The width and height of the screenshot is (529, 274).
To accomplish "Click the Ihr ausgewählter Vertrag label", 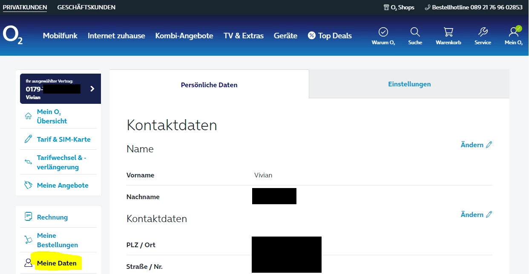I will [49, 81].
